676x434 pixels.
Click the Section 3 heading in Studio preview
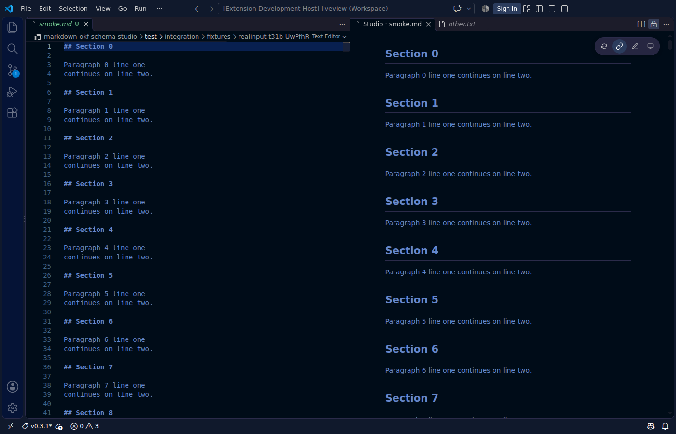[412, 202]
